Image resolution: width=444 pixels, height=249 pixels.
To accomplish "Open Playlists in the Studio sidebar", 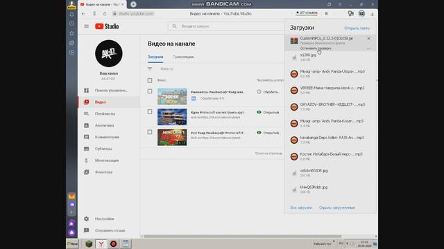I will (109, 113).
